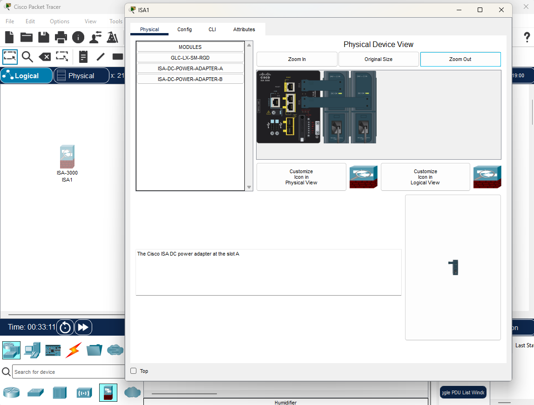Open the Tools menu
The height and width of the screenshot is (405, 534).
coord(116,21)
